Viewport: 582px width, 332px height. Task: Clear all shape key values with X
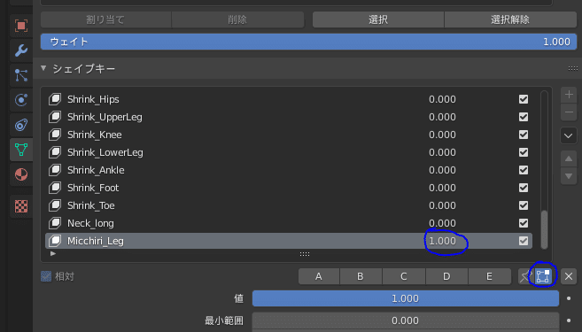click(x=569, y=276)
